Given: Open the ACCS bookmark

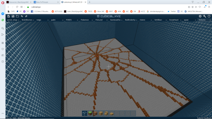Looking at the screenshot, I should 141,12.
